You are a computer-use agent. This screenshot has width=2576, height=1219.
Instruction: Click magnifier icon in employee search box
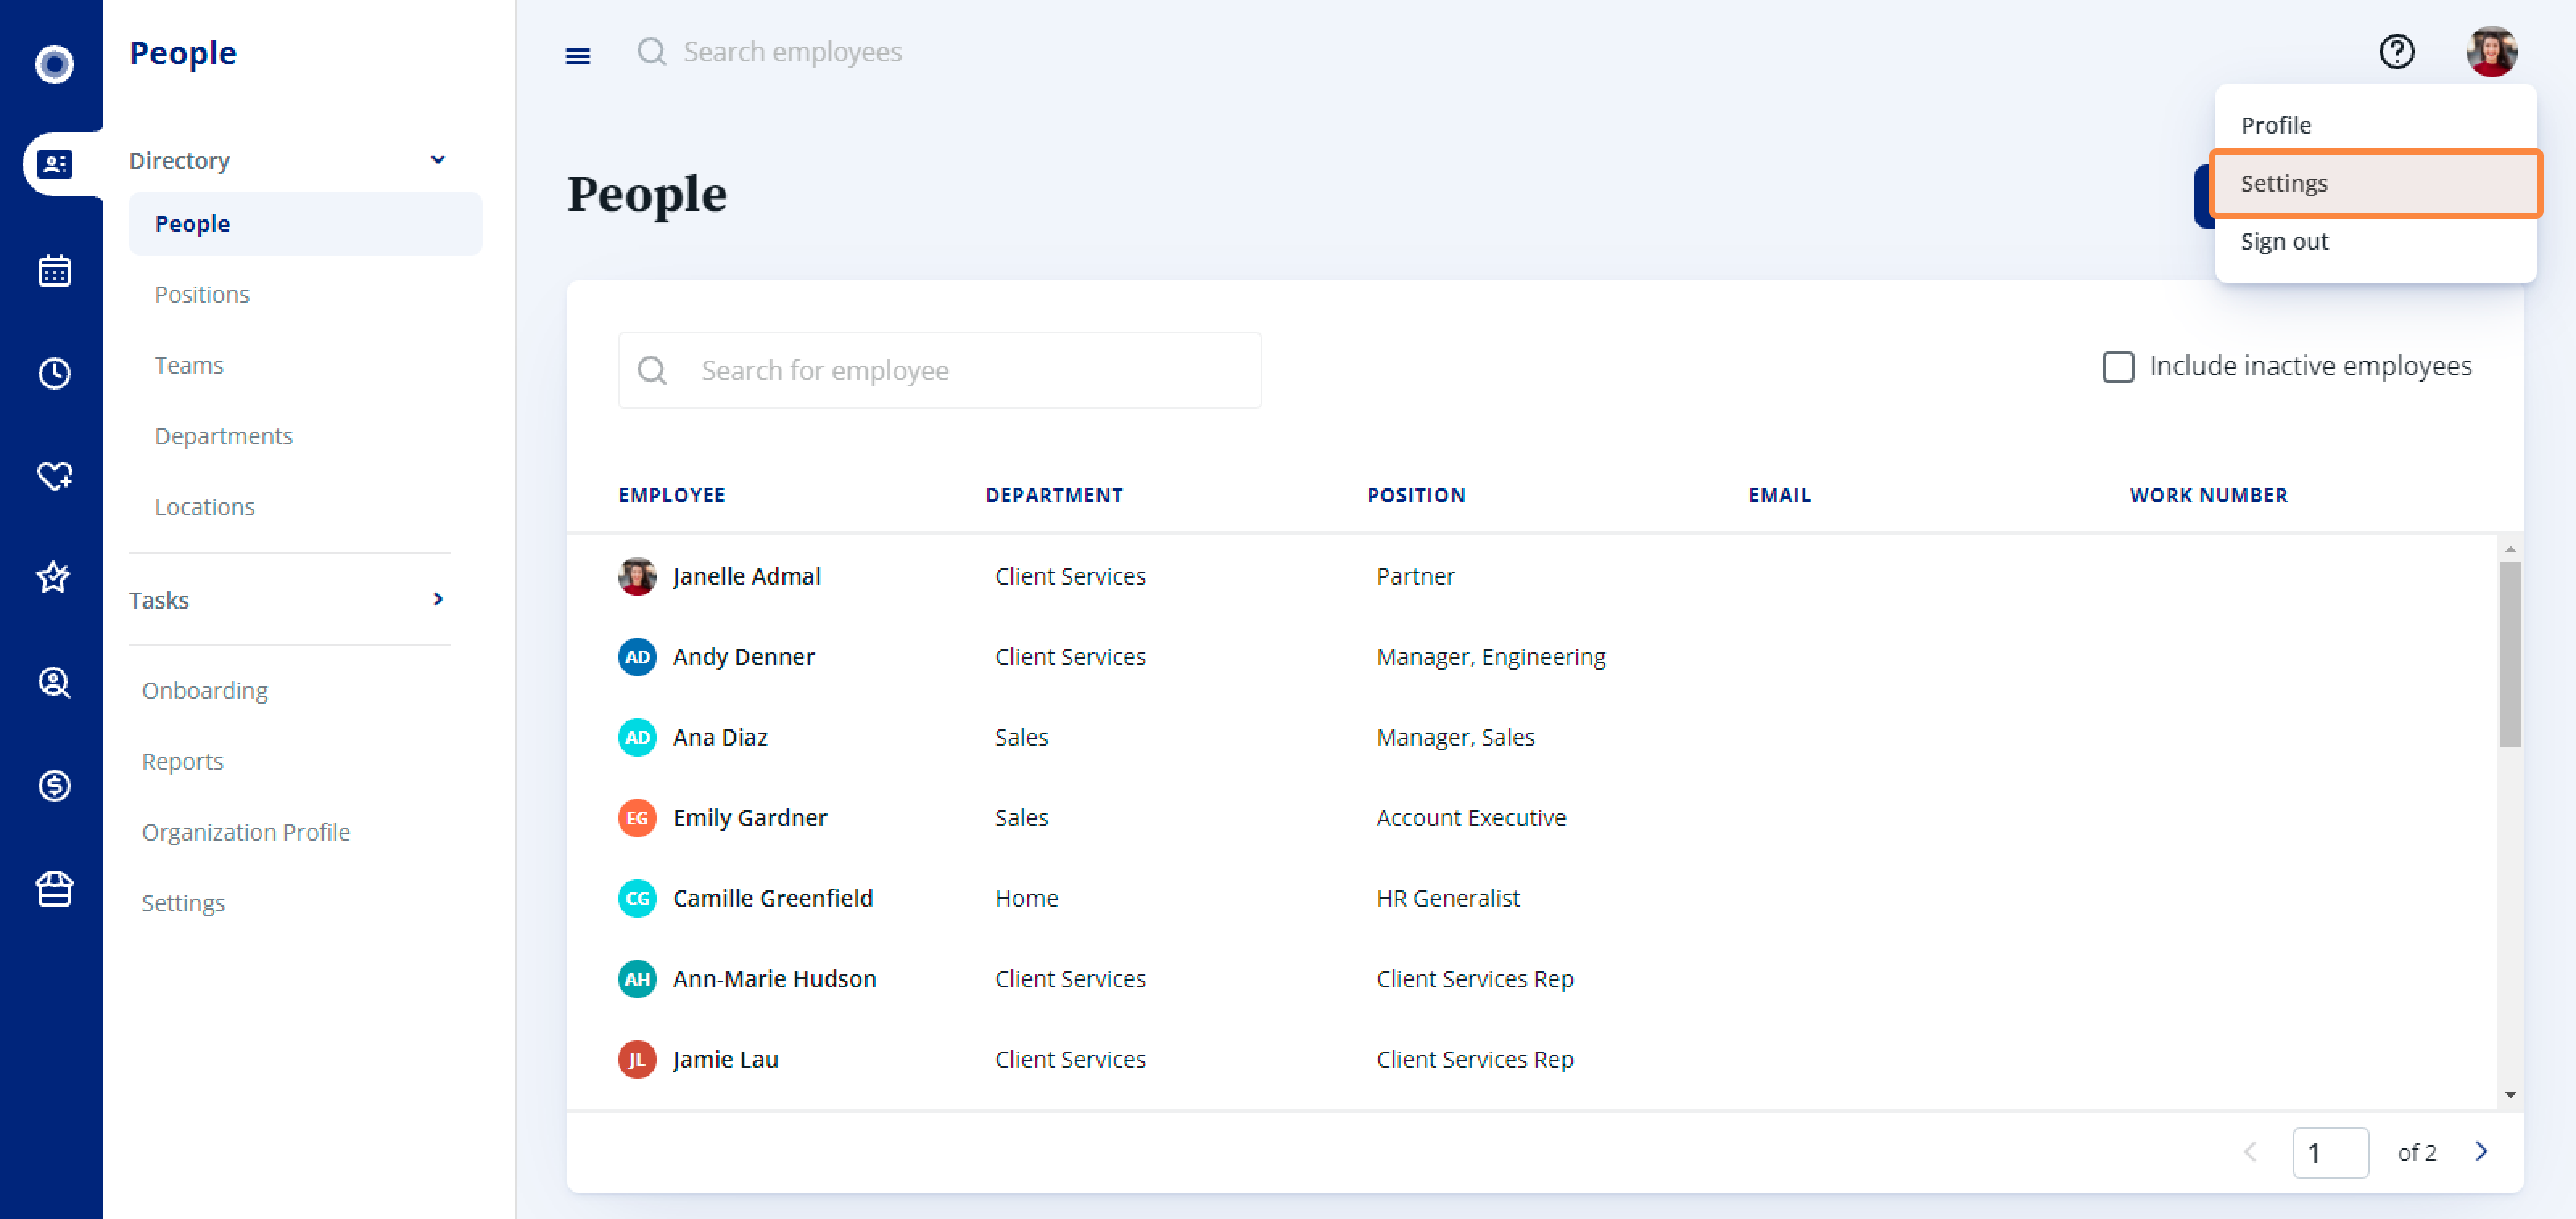pyautogui.click(x=652, y=370)
